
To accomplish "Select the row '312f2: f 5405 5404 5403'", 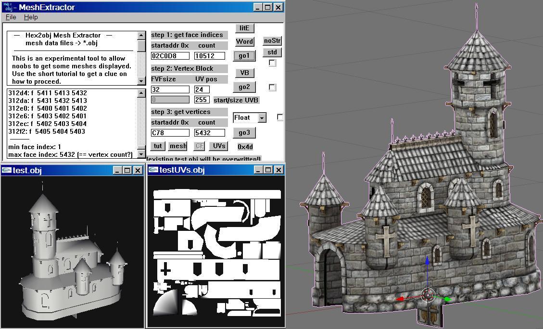I will coord(47,131).
